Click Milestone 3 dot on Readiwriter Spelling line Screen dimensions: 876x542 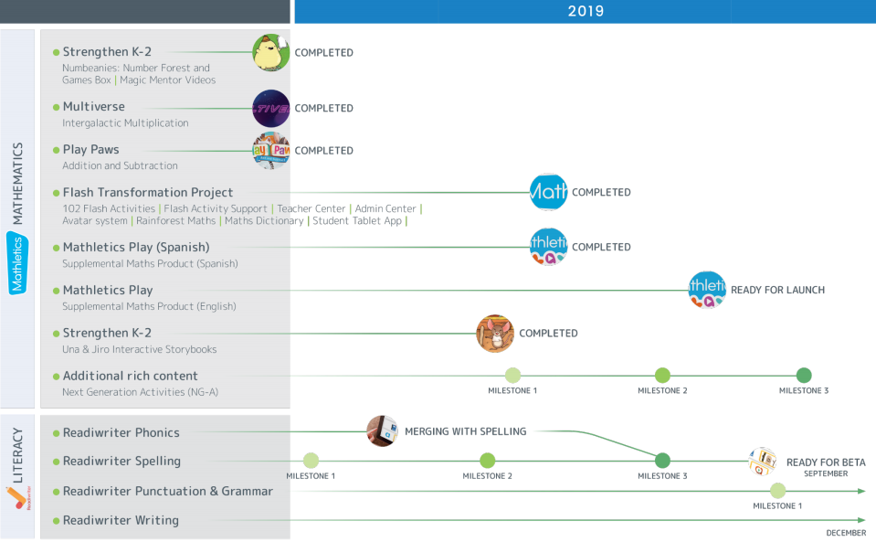pyautogui.click(x=662, y=461)
